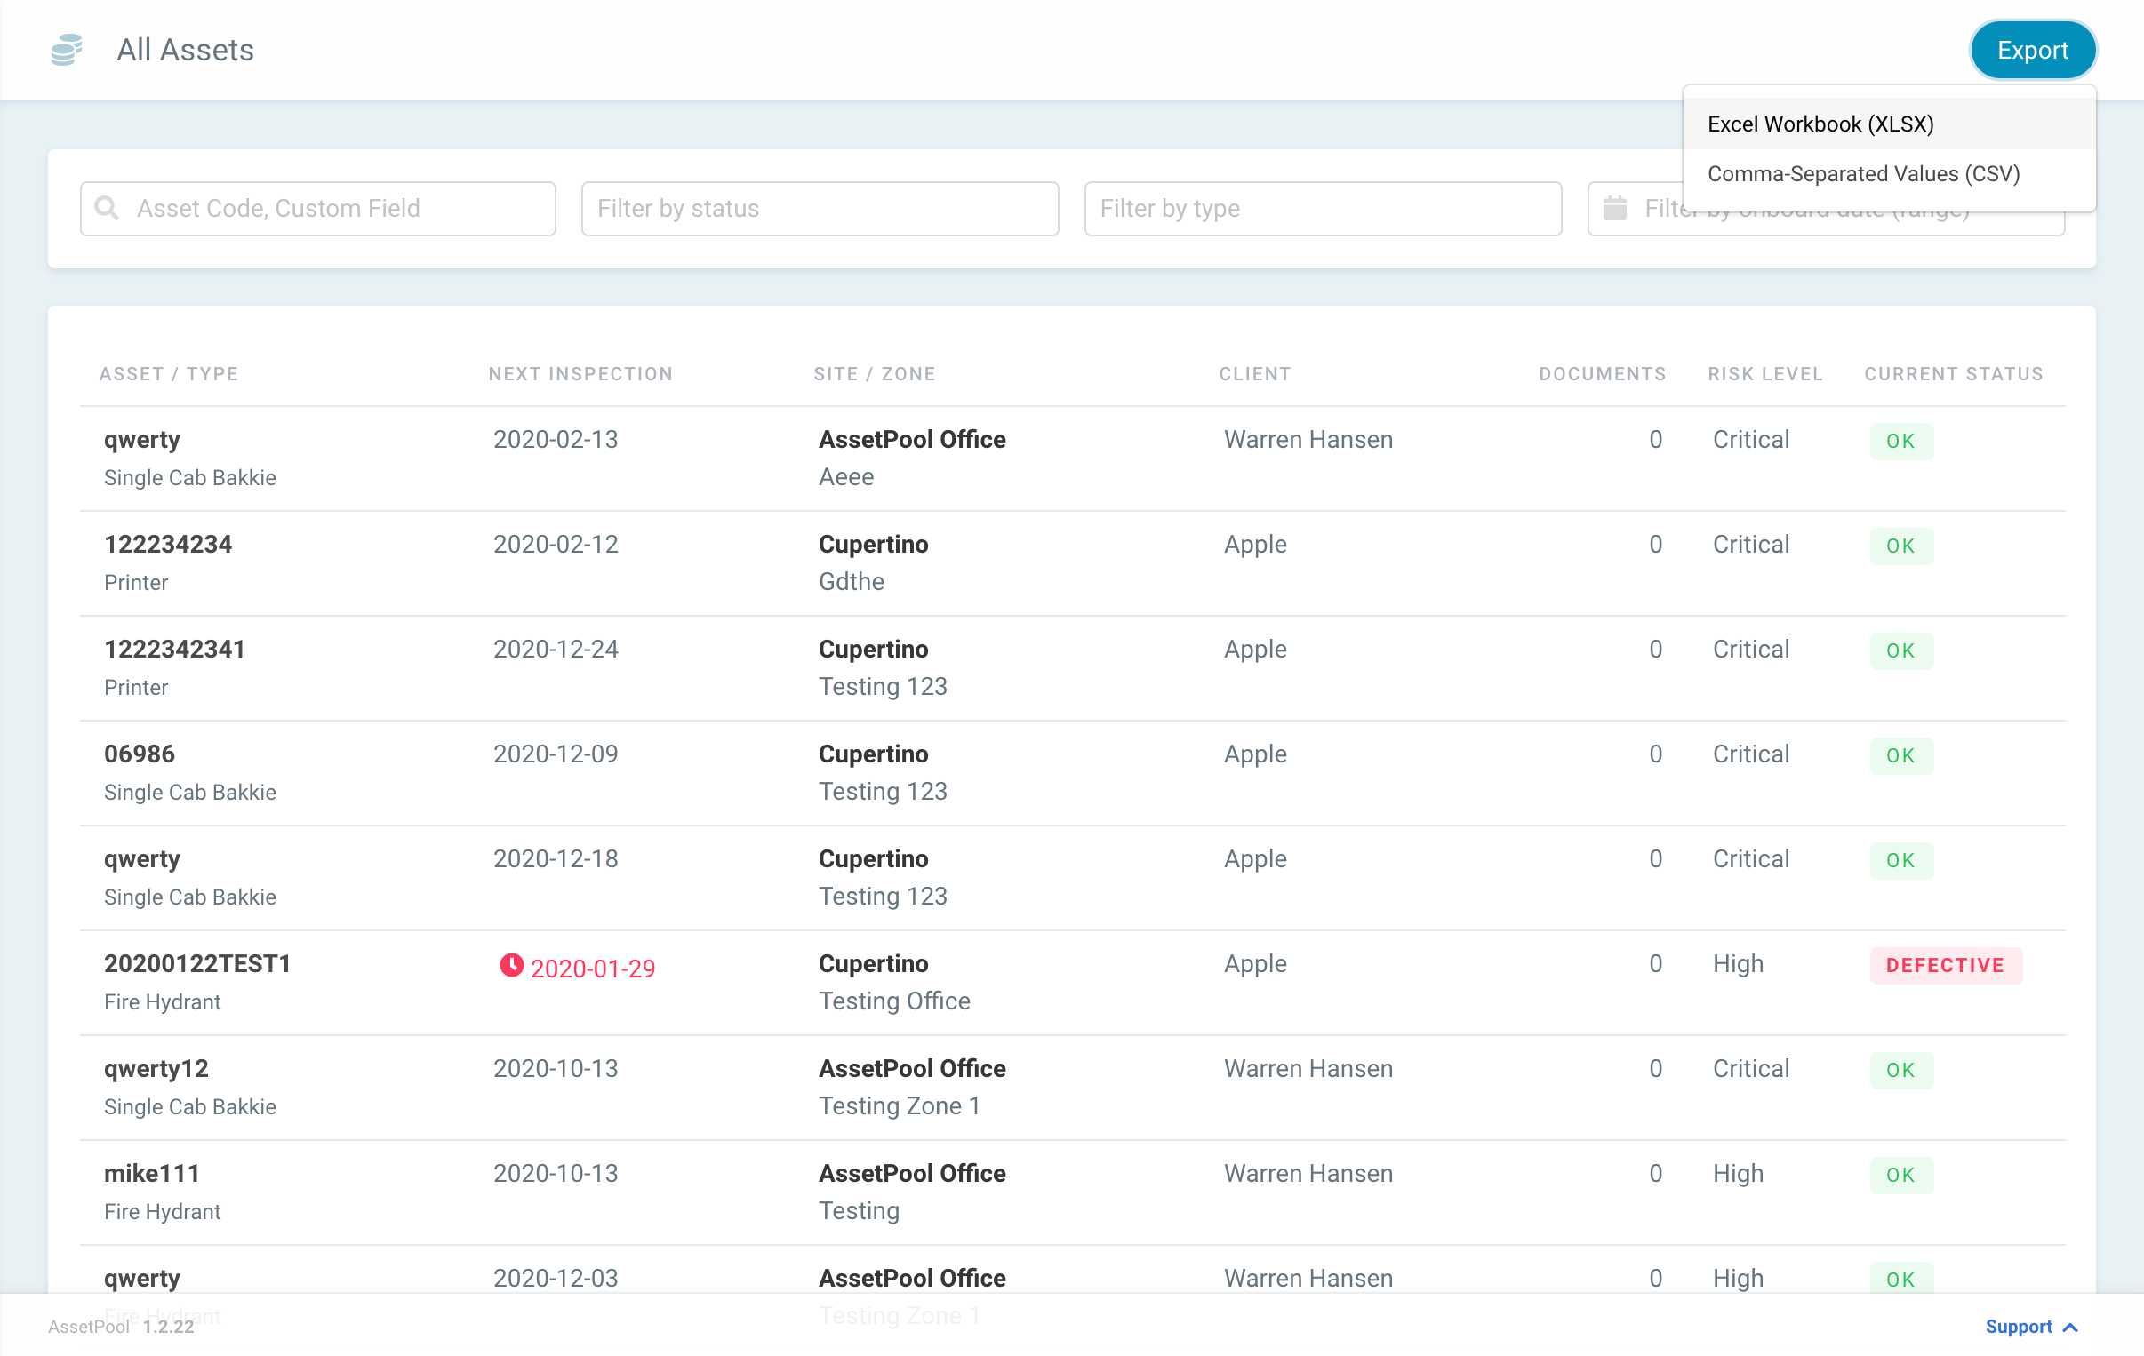Open the Filter by status dropdown
This screenshot has height=1356, width=2144.
click(x=820, y=208)
